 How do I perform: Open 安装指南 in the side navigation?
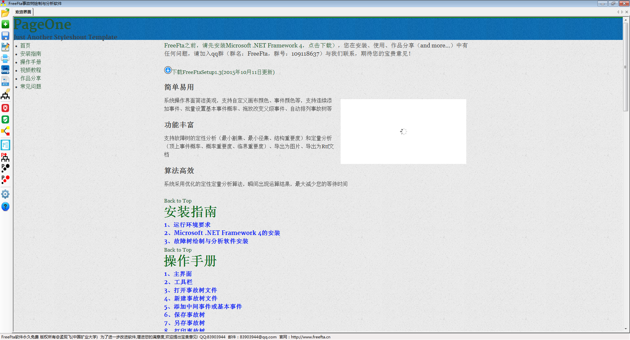click(x=31, y=54)
